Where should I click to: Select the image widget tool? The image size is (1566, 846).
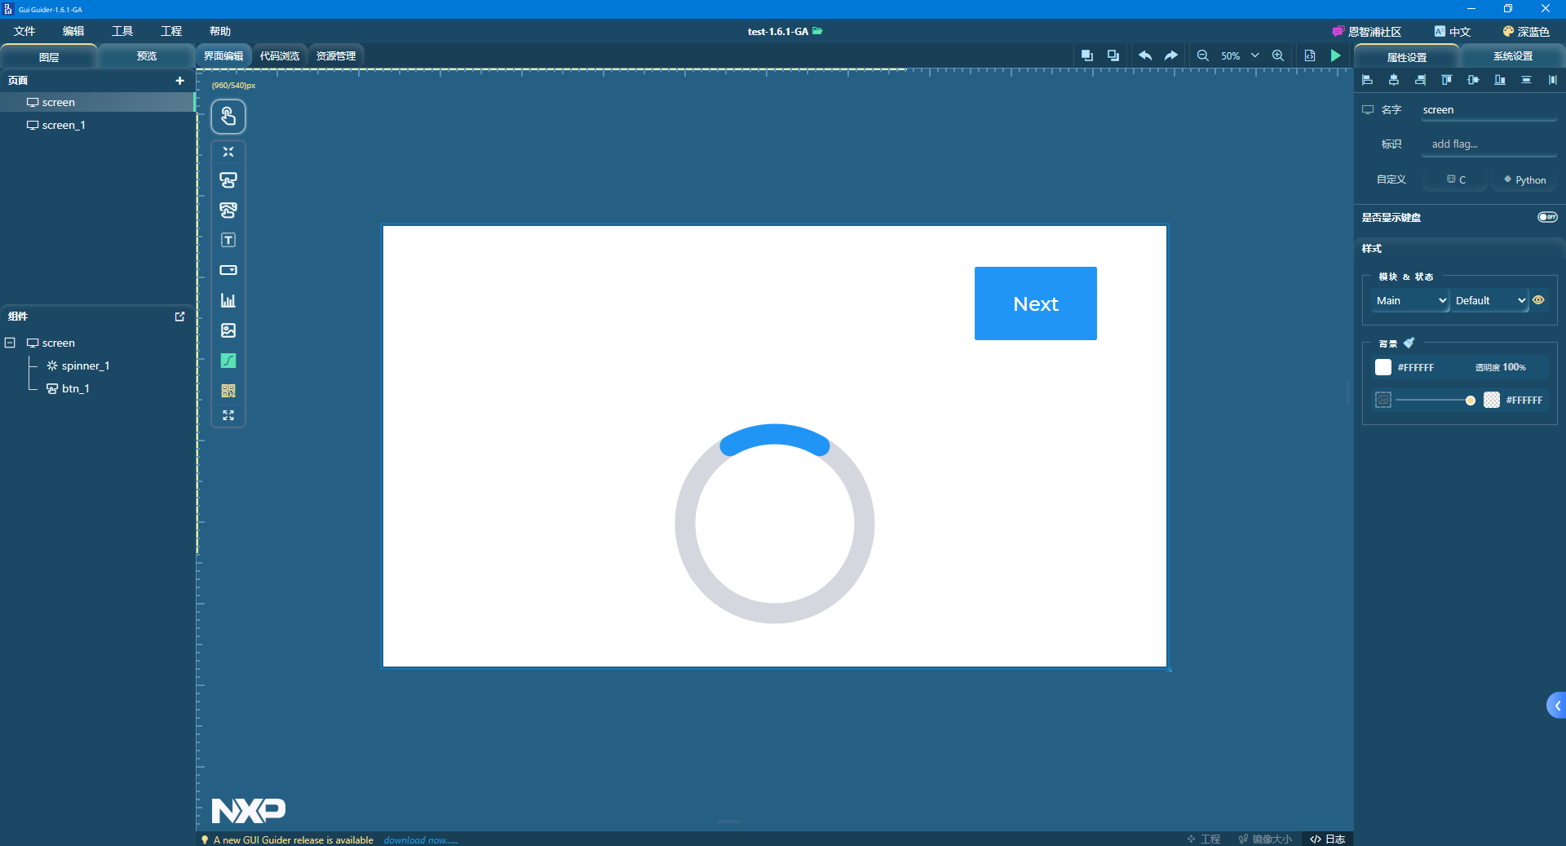click(228, 330)
